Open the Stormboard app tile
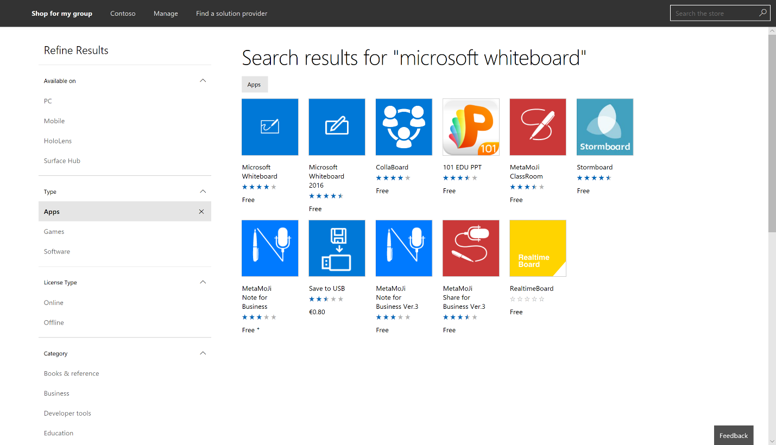The height and width of the screenshot is (445, 776). click(x=604, y=126)
